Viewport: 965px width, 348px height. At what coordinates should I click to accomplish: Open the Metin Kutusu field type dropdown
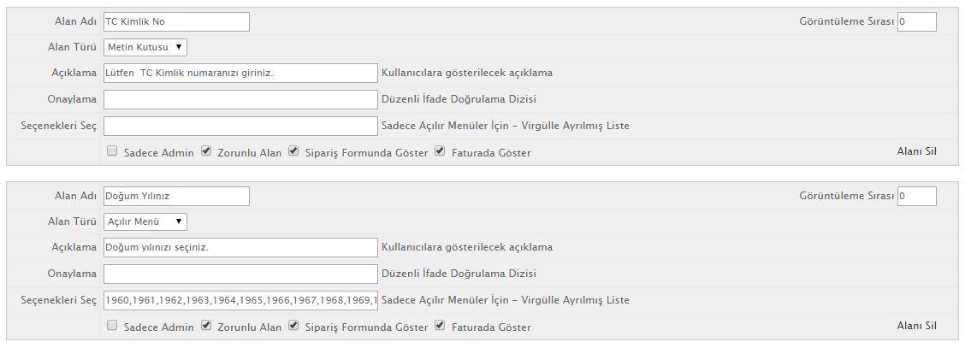point(145,47)
